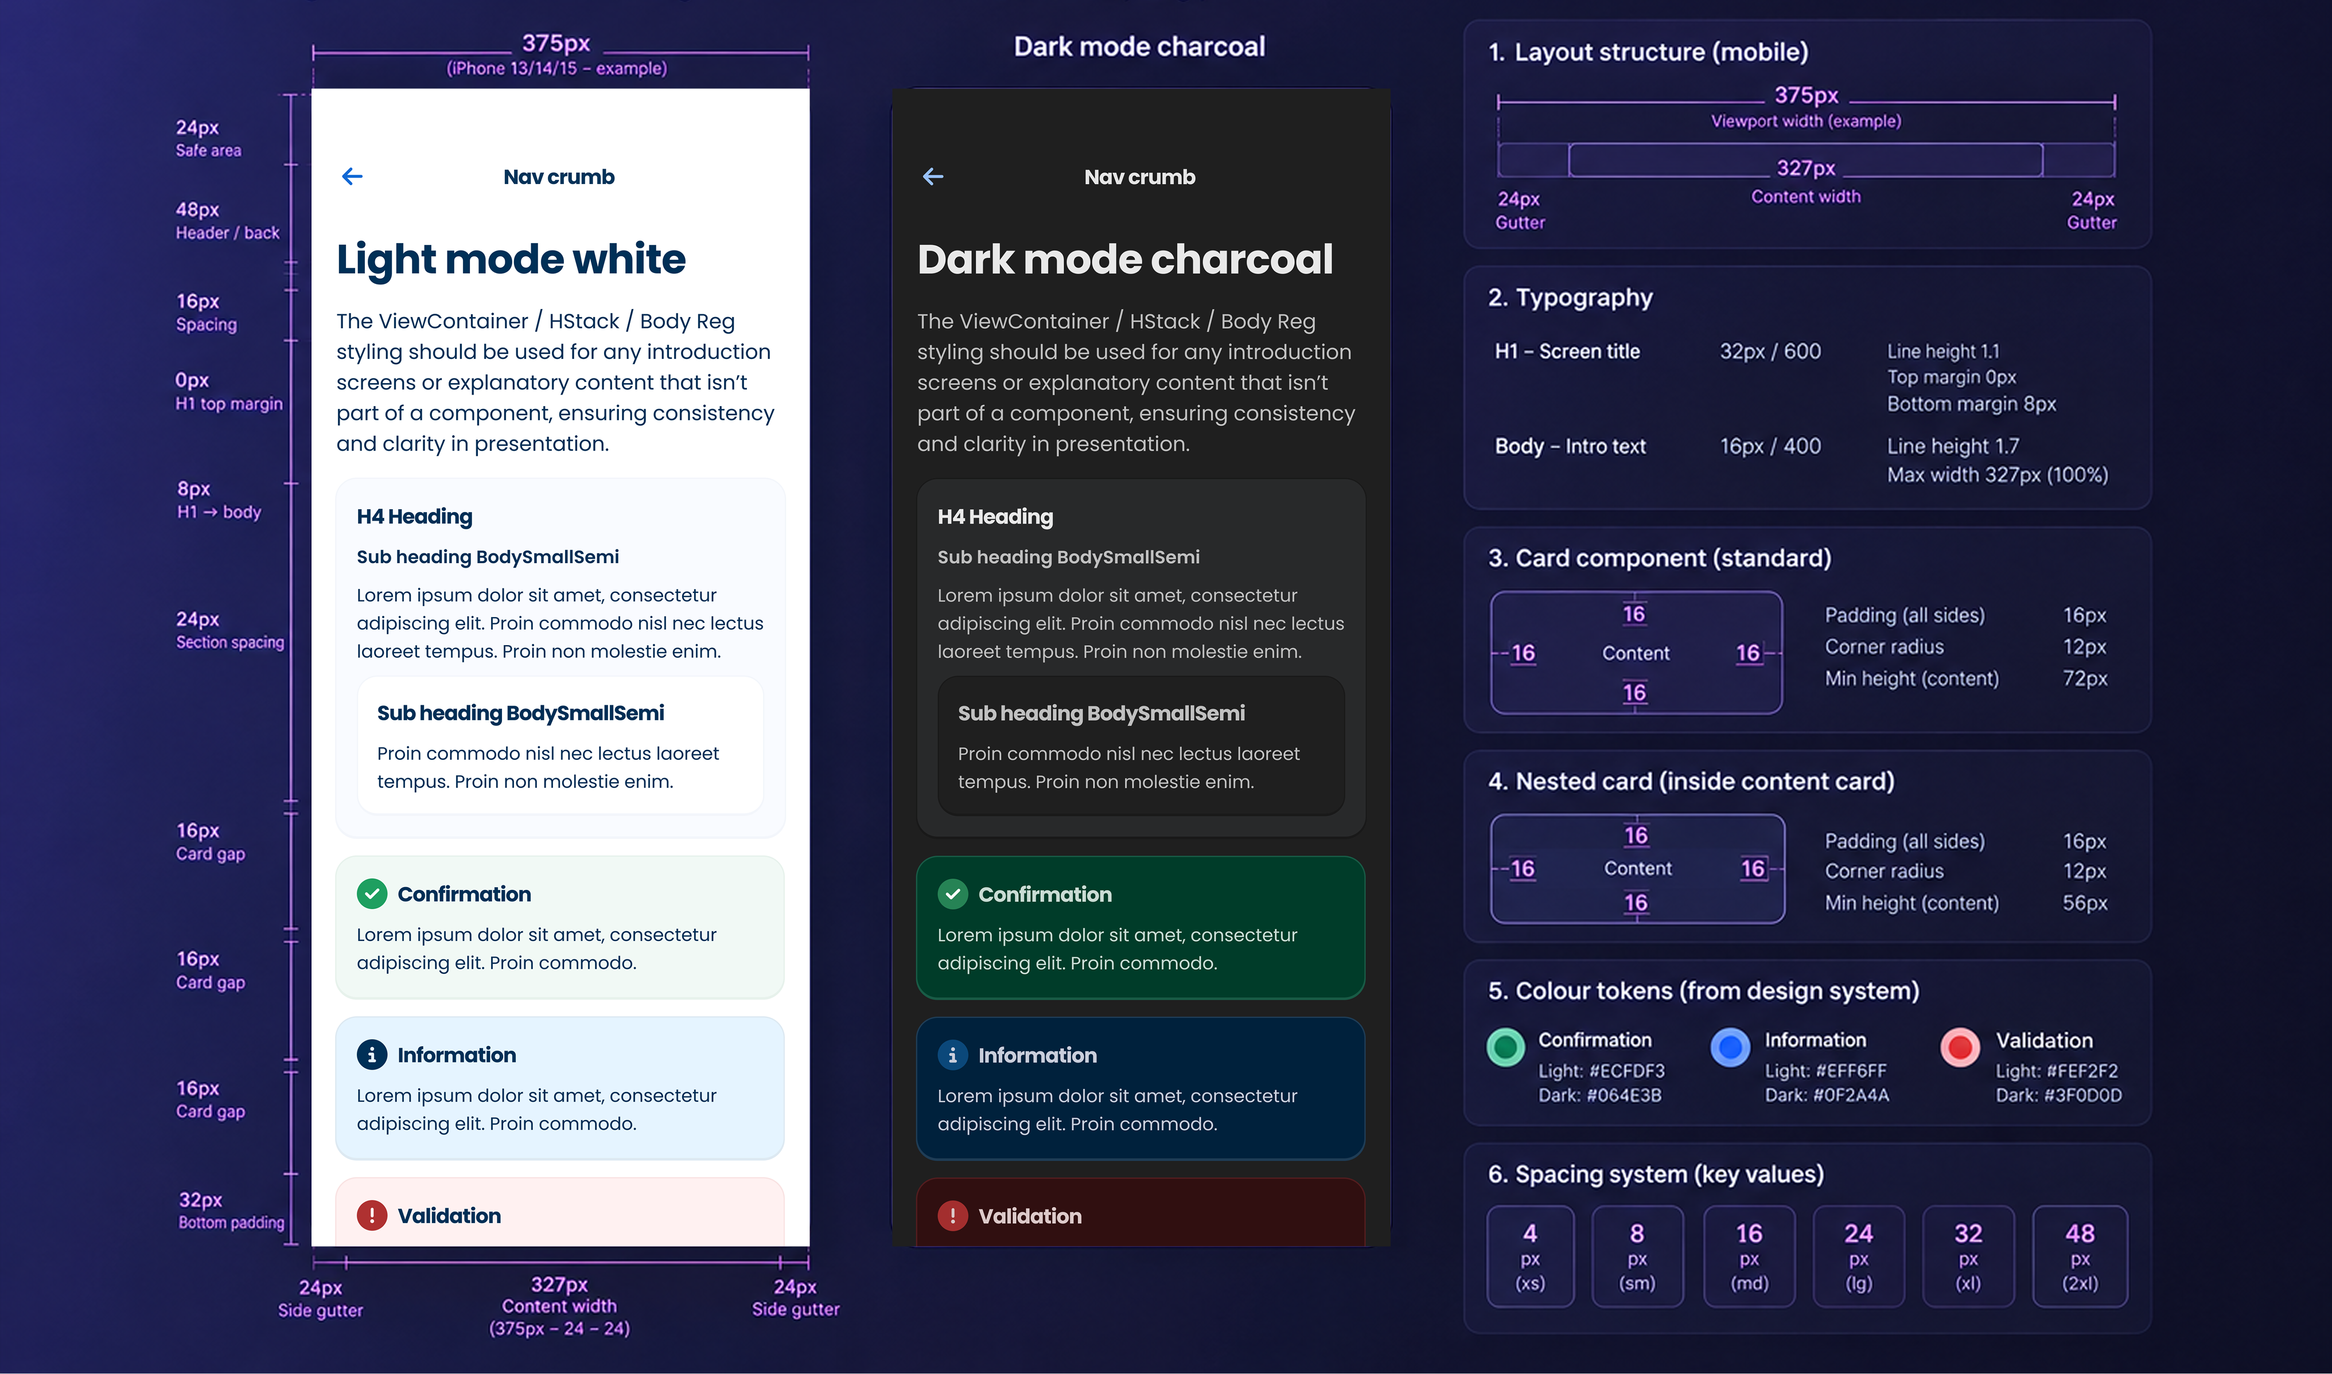
Task: Click the 'Information' title in the dark card
Action: 1037,1056
